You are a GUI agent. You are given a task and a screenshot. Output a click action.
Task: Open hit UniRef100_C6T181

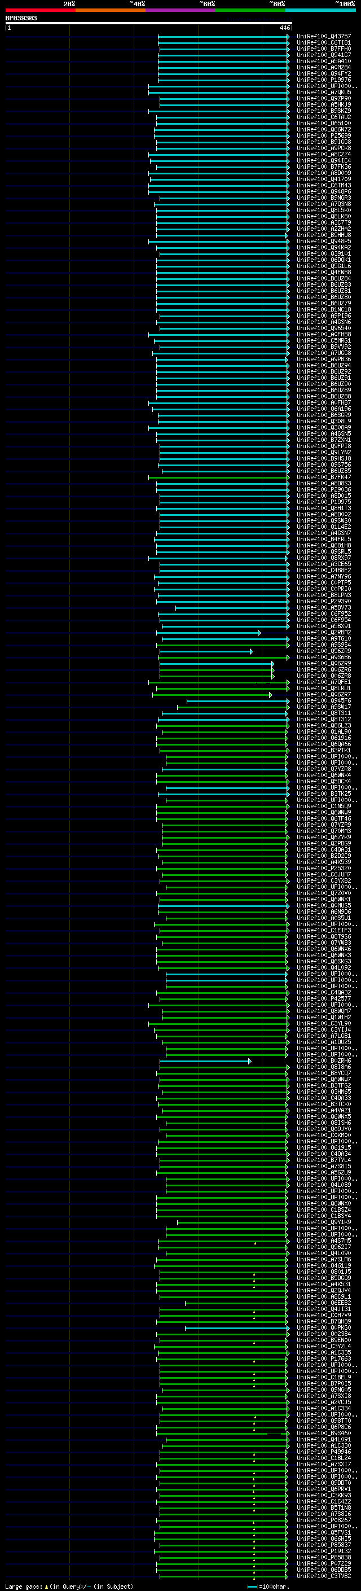pos(324,43)
